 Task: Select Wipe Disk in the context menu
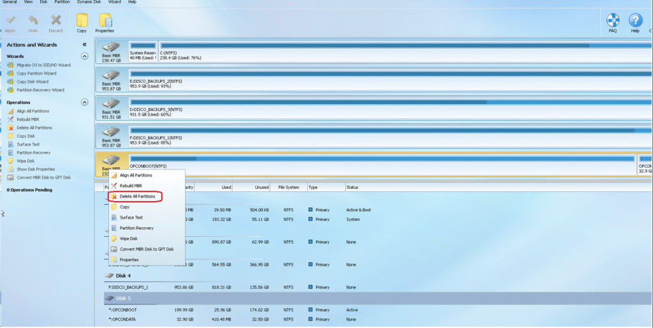click(x=129, y=239)
